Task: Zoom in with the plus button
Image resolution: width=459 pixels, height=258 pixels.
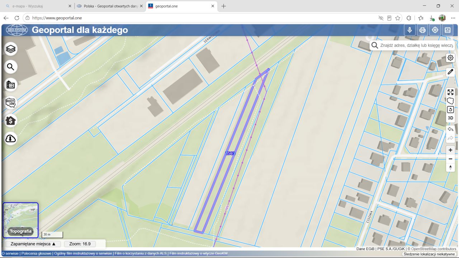Action: pos(450,150)
